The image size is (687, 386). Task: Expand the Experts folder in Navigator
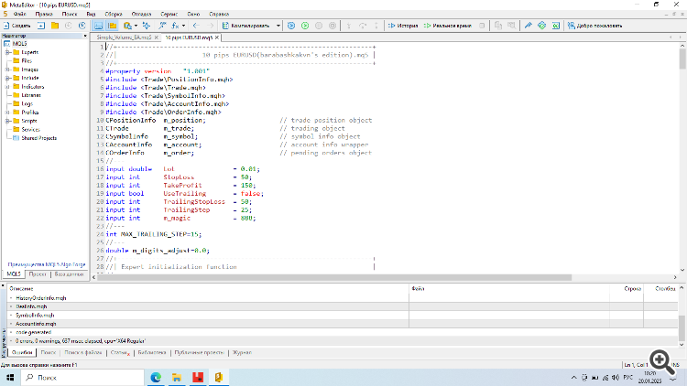[x=7, y=52]
